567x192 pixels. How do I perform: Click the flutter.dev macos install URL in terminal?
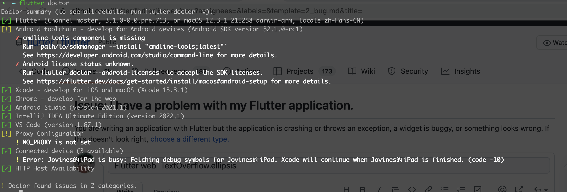pos(152,81)
